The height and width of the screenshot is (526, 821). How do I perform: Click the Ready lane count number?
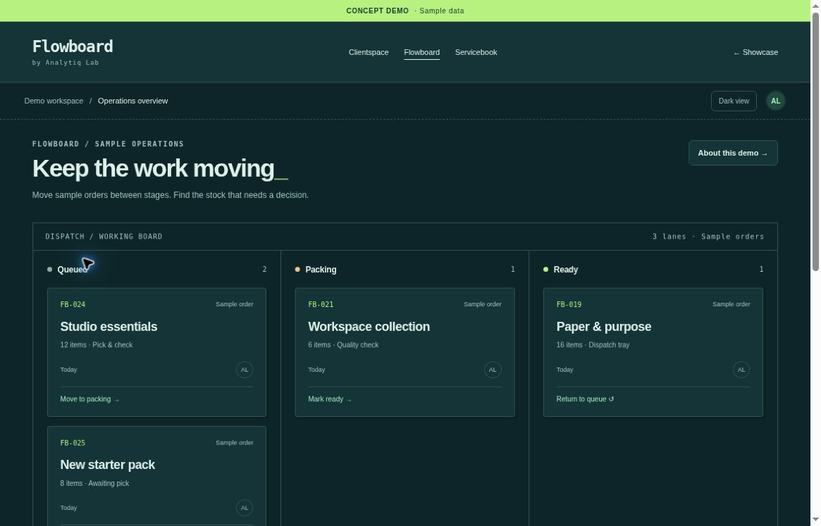(761, 269)
